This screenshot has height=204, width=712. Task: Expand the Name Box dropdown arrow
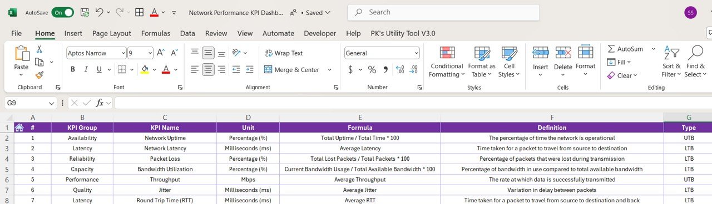(x=52, y=103)
